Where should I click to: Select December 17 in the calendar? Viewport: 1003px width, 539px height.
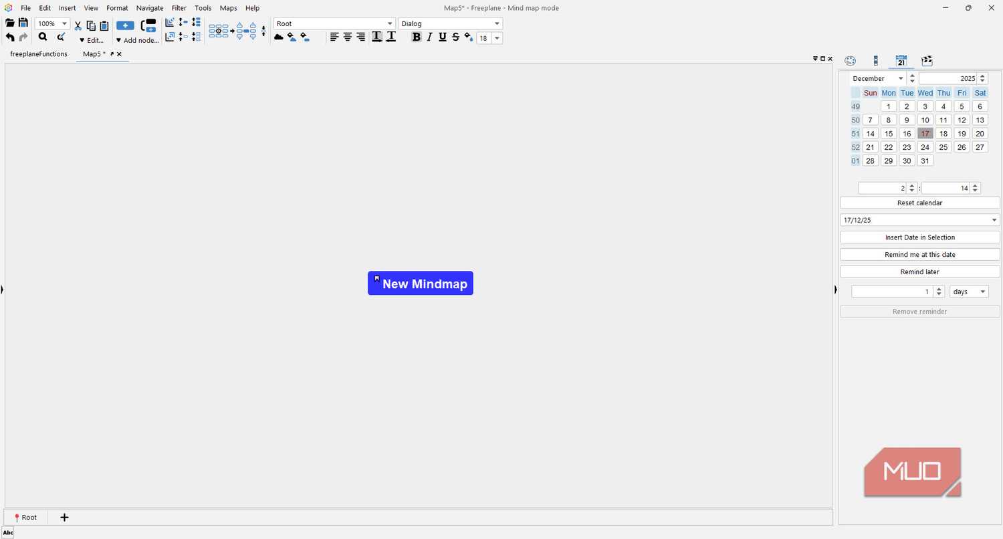click(x=925, y=134)
